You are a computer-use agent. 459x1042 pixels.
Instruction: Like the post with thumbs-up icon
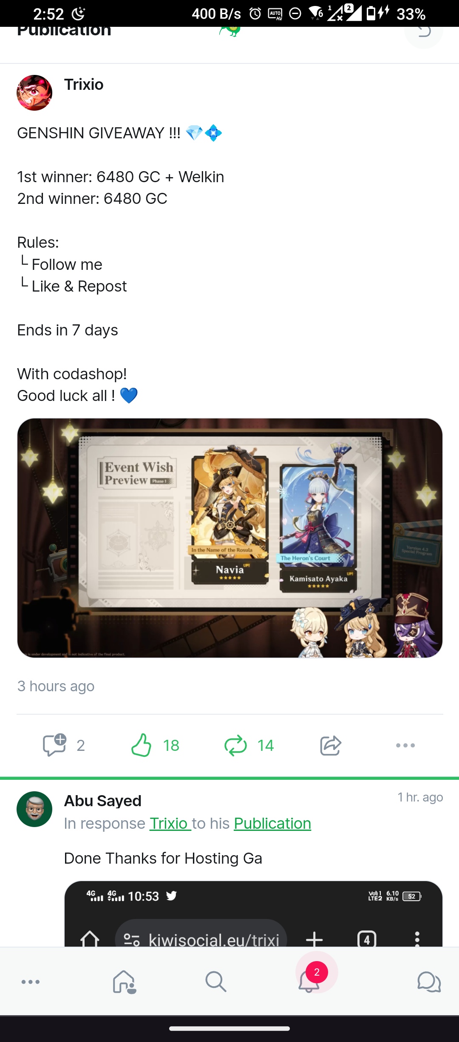142,745
